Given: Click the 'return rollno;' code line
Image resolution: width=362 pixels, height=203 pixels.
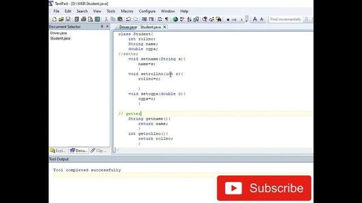Looking at the screenshot, I should [156, 139].
